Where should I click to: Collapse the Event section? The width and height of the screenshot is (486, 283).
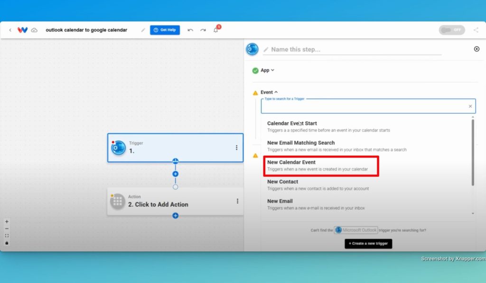269,92
